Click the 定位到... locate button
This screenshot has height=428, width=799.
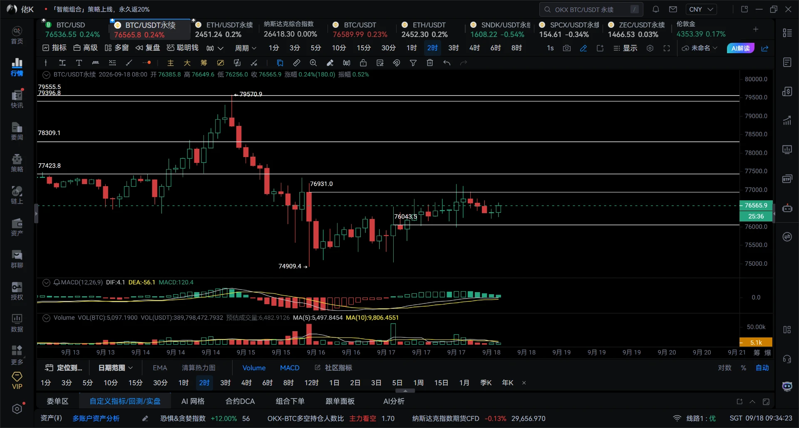pos(64,368)
